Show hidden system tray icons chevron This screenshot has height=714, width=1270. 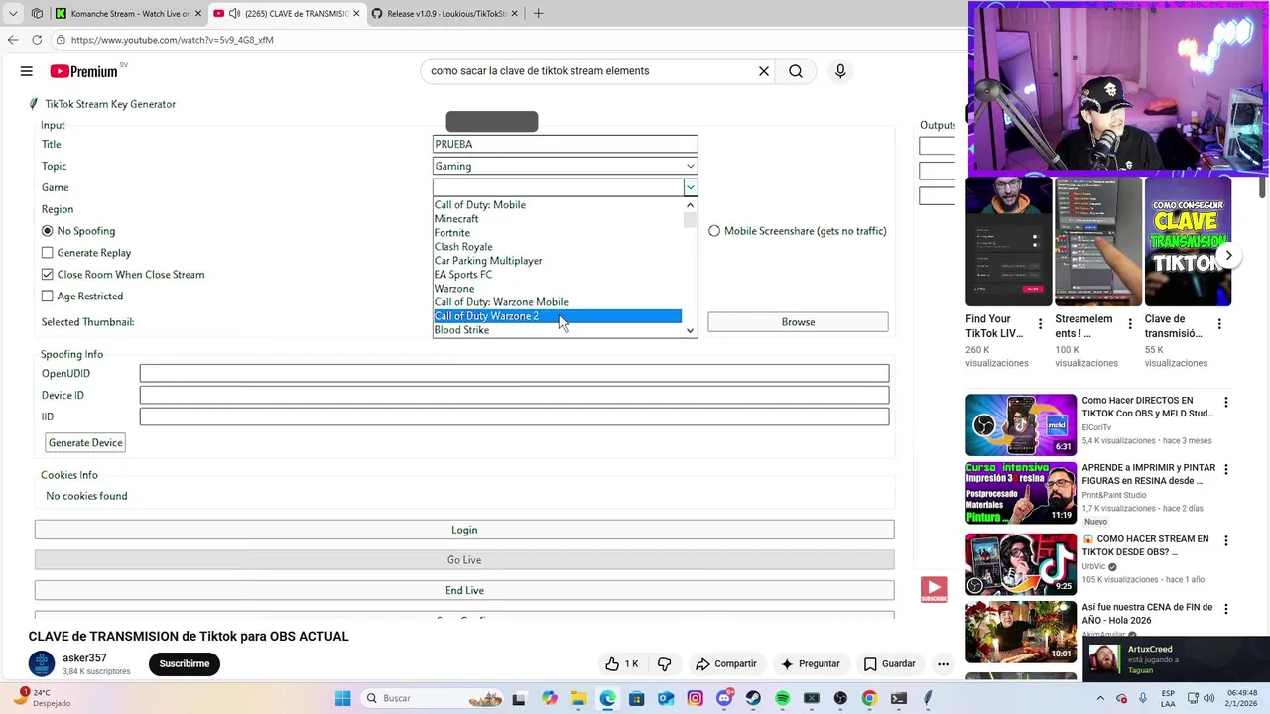click(x=1099, y=698)
